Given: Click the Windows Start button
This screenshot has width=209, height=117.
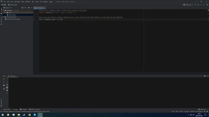Looking at the screenshot, I should [x=3, y=115].
